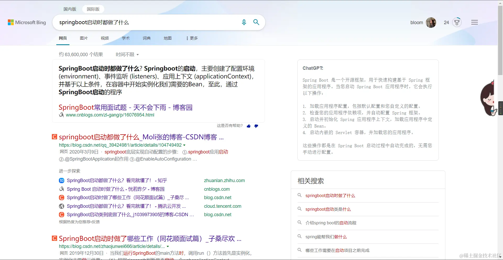Click the CSDN favicon of Moli张 result

click(54, 137)
